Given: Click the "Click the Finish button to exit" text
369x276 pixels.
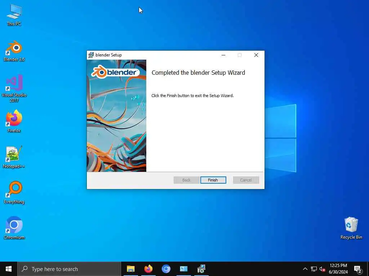Looking at the screenshot, I should [192, 96].
